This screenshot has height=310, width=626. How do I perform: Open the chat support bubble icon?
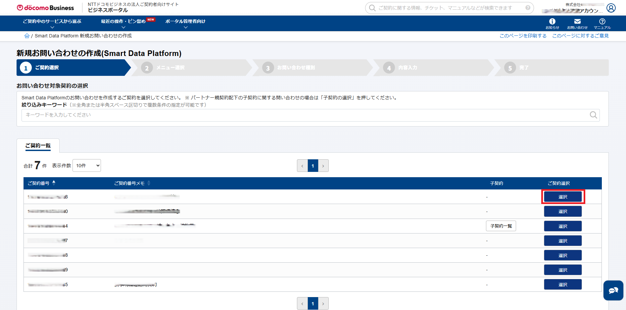coord(613,290)
